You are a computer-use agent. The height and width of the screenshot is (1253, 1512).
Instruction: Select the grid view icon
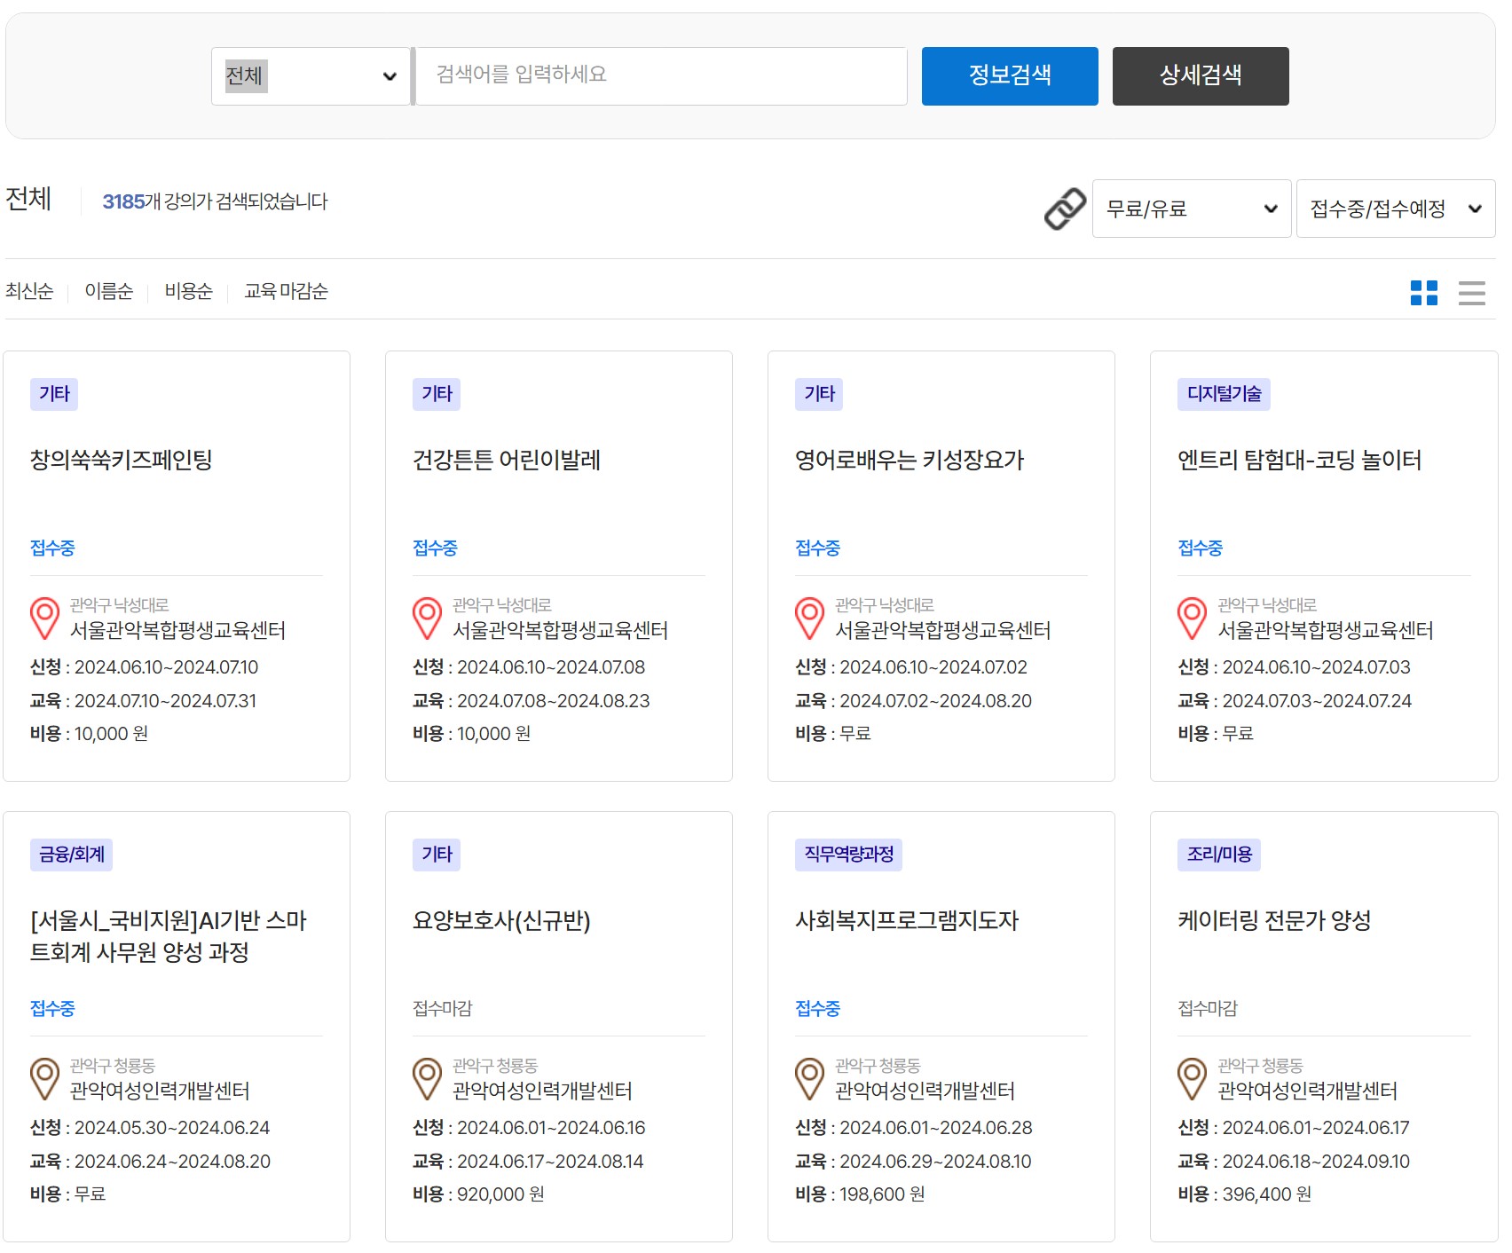pyautogui.click(x=1425, y=293)
